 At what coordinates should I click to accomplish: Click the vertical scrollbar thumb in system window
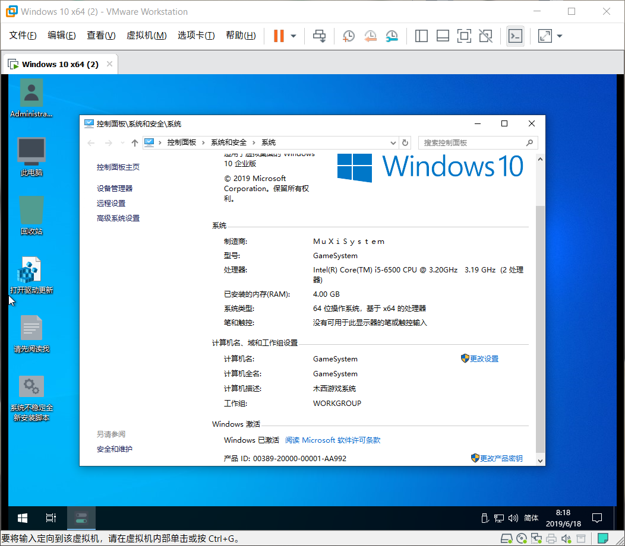(540, 329)
